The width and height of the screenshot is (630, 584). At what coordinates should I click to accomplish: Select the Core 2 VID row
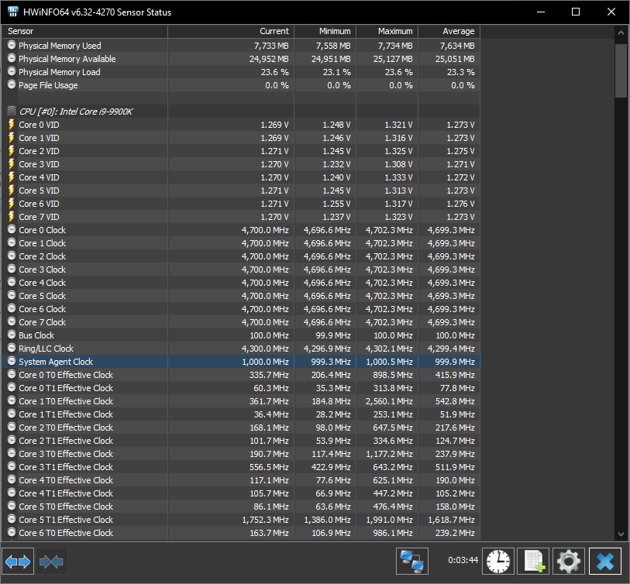pyautogui.click(x=241, y=151)
